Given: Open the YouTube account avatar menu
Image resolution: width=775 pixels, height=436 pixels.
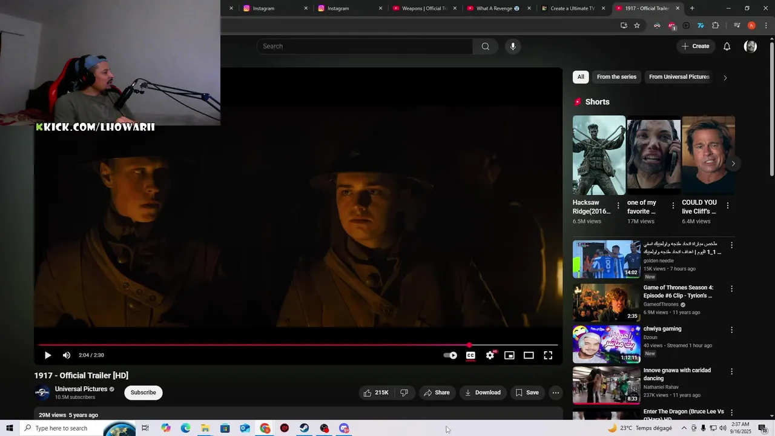Looking at the screenshot, I should (750, 47).
